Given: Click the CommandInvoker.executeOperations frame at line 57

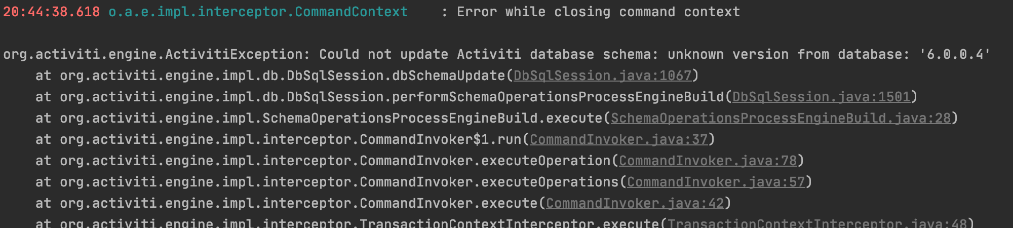Looking at the screenshot, I should pos(489,182).
